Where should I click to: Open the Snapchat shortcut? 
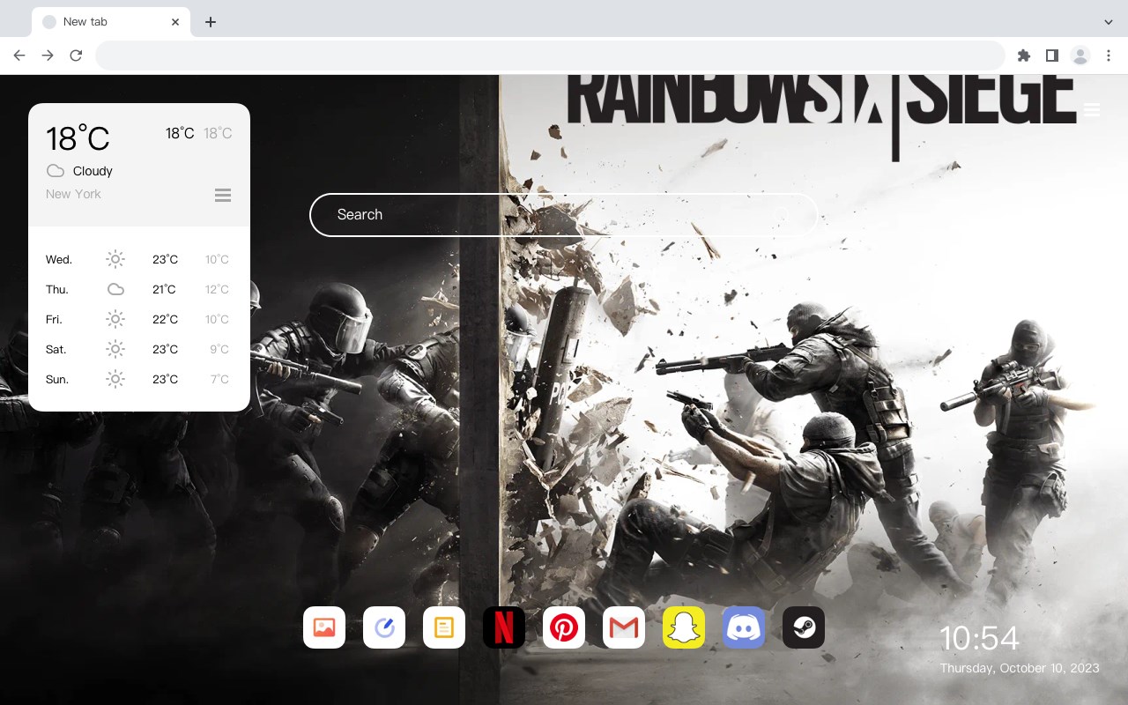684,627
